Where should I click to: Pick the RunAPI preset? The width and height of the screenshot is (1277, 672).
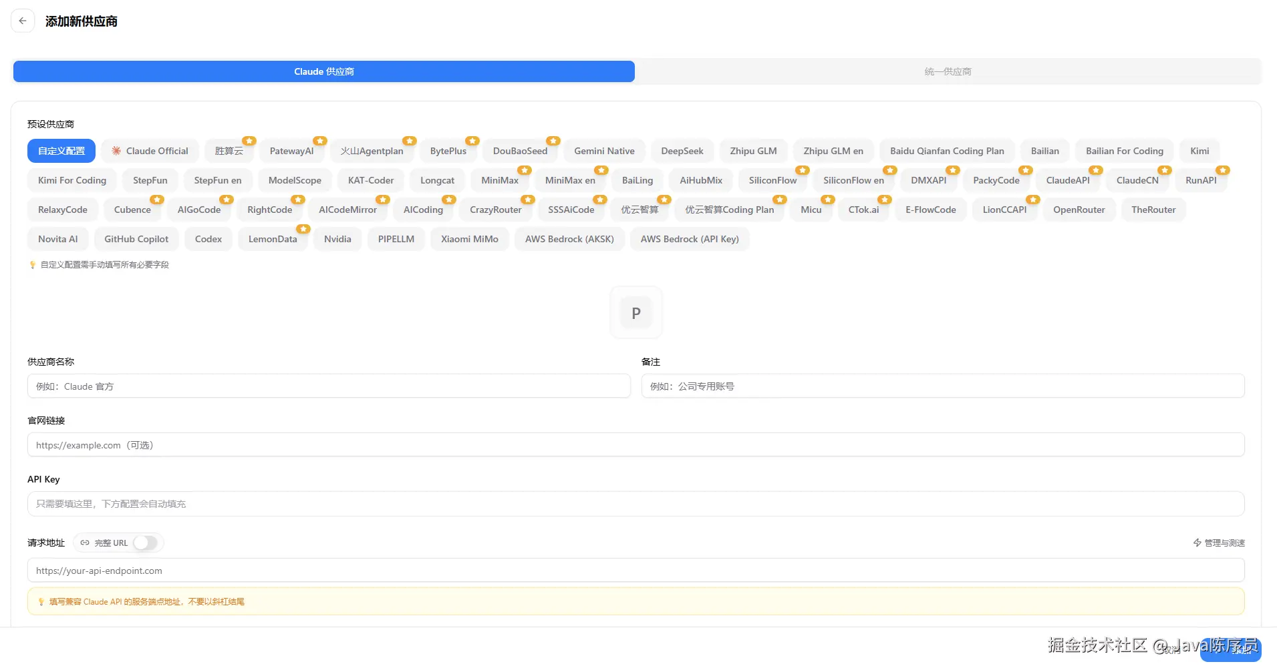[x=1201, y=180]
